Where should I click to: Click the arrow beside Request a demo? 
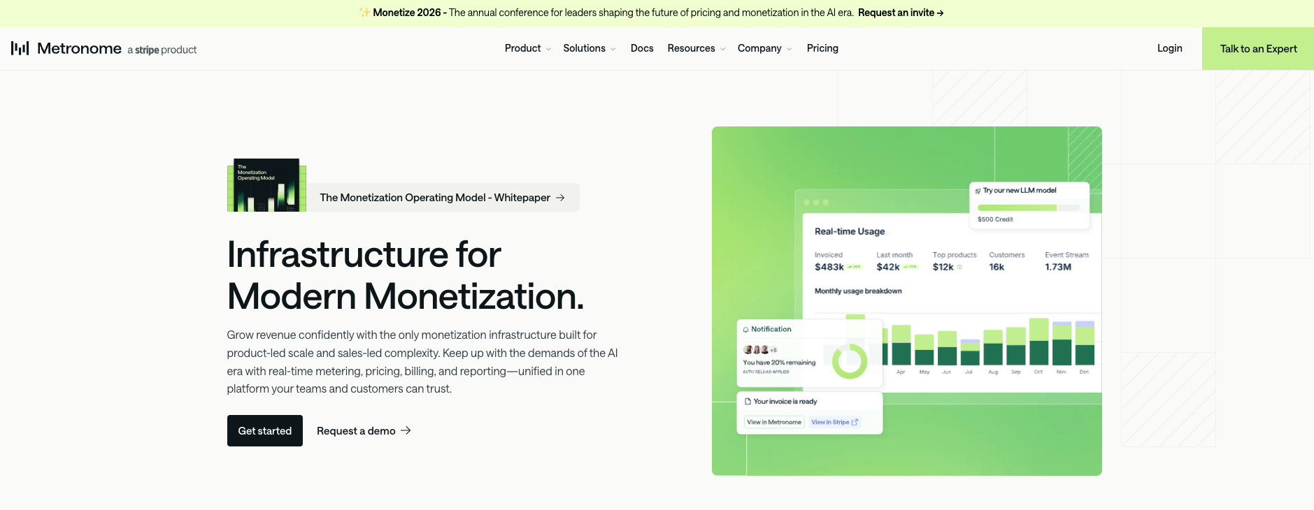pos(406,431)
